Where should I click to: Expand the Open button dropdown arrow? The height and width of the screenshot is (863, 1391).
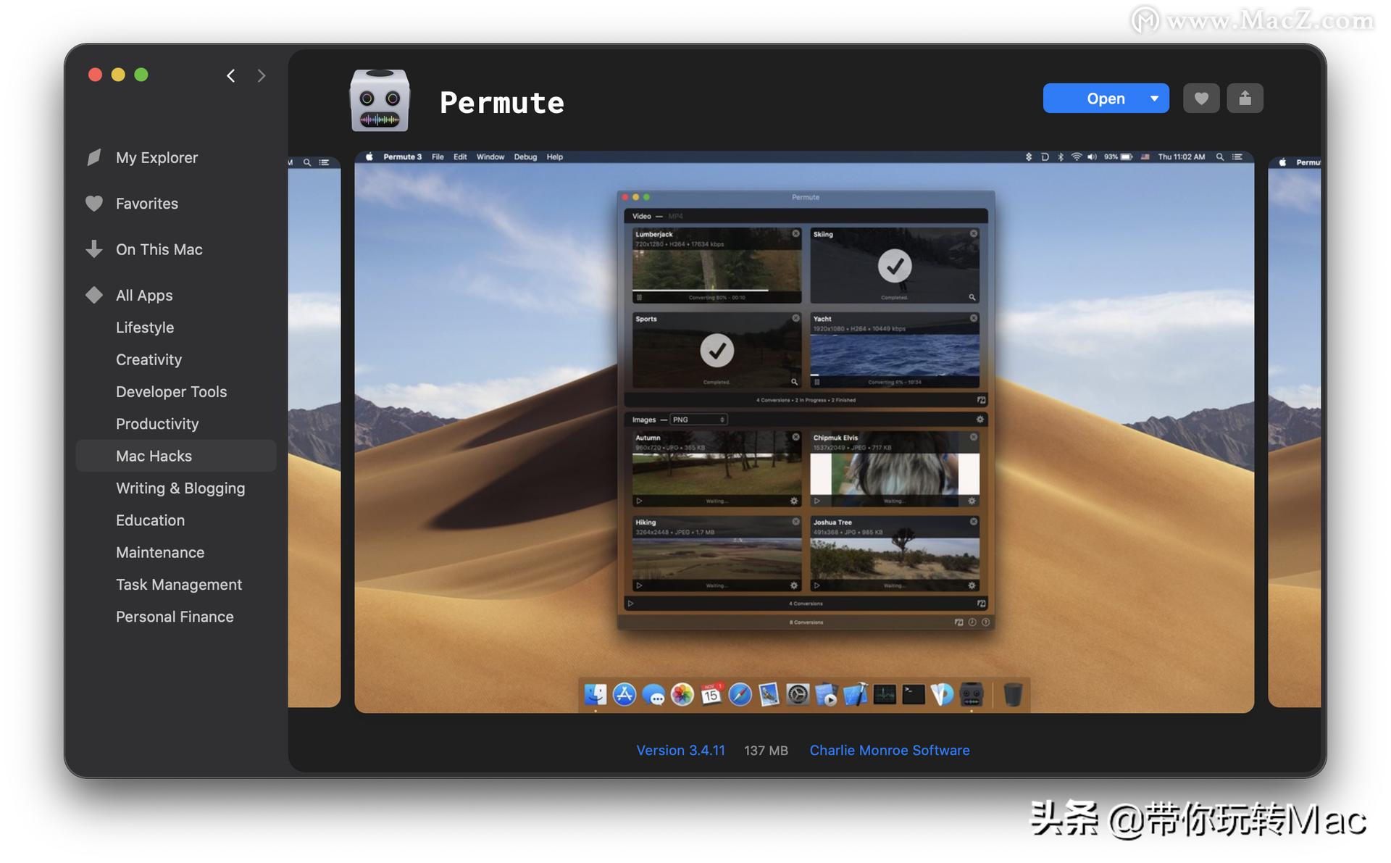tap(1154, 99)
